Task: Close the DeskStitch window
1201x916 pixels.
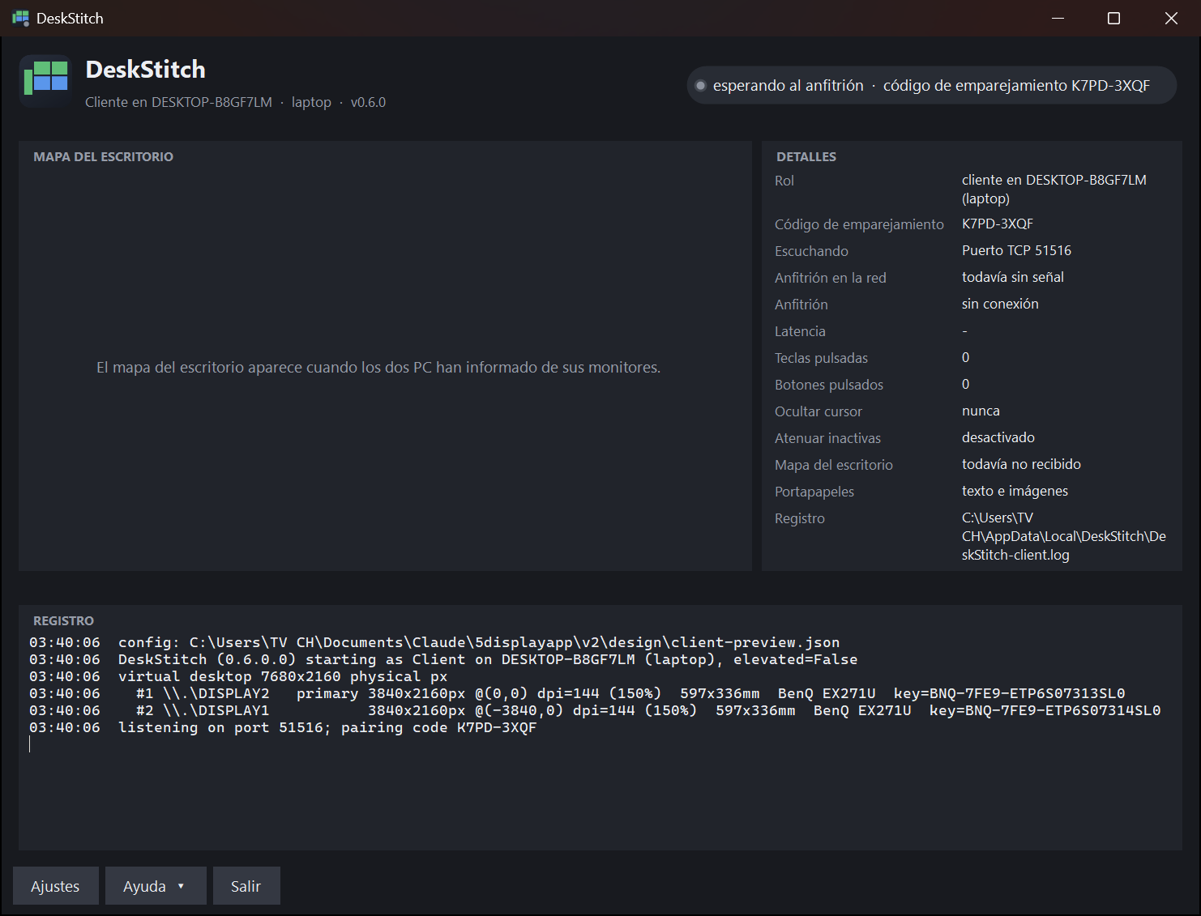Action: pyautogui.click(x=1171, y=18)
